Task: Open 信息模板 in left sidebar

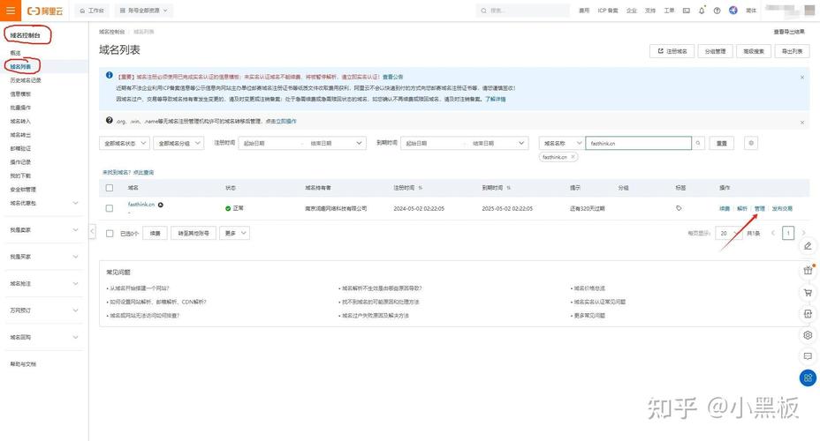Action: 21,94
